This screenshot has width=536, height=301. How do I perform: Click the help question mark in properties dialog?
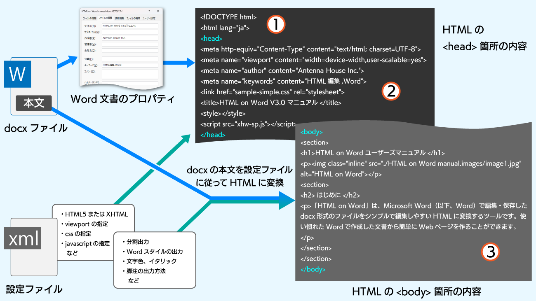click(149, 11)
